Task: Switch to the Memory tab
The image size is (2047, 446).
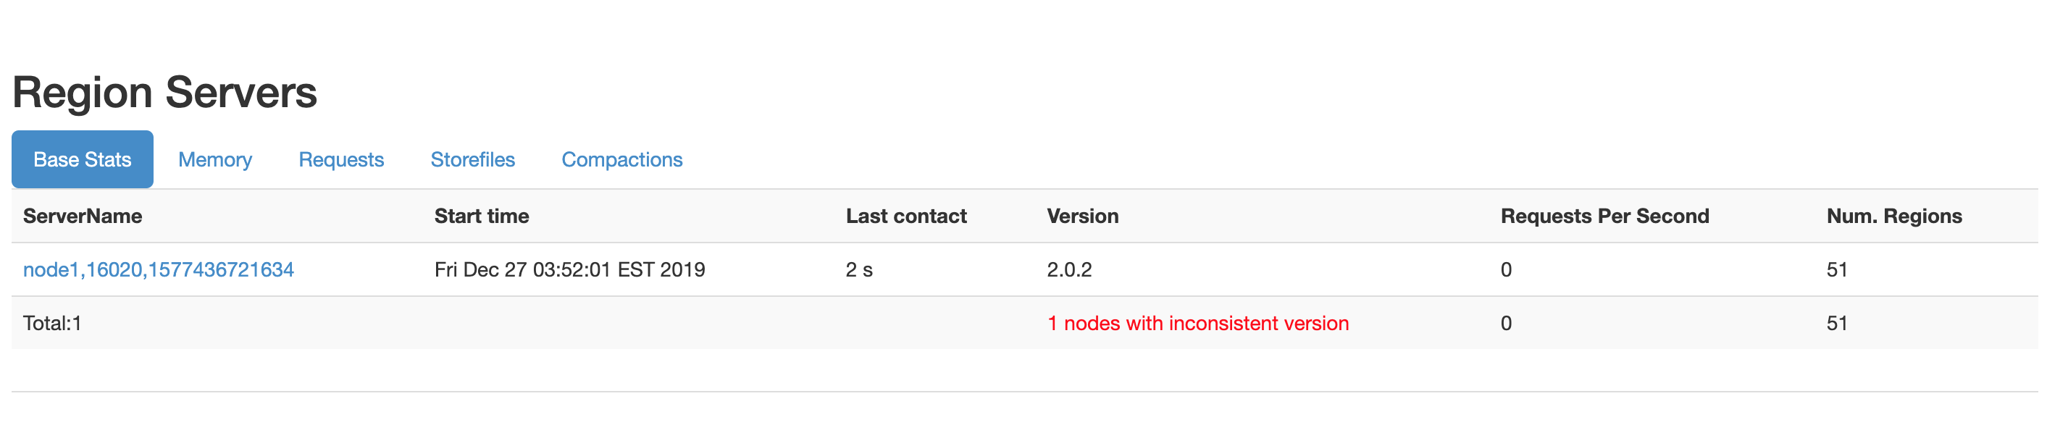Action: (x=214, y=159)
